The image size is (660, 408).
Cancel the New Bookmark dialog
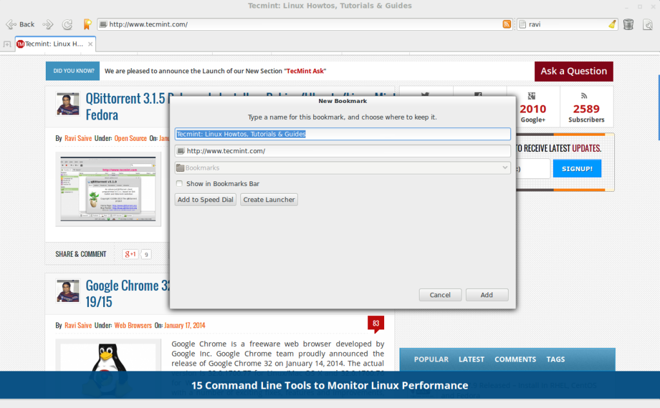pyautogui.click(x=440, y=295)
